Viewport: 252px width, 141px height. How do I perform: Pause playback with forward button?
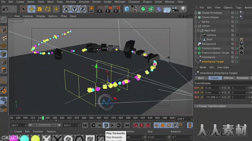[106, 126]
